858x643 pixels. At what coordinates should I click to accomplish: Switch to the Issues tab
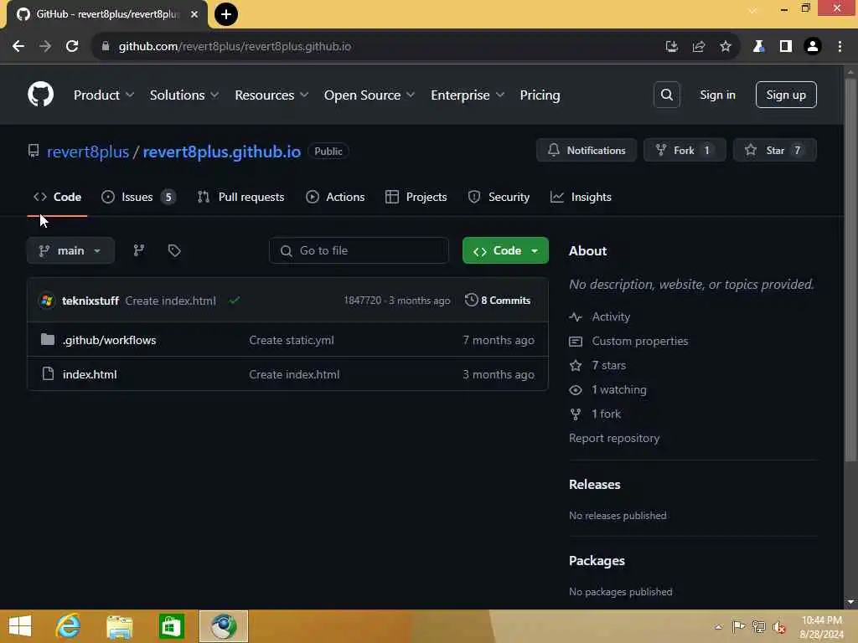coord(139,197)
